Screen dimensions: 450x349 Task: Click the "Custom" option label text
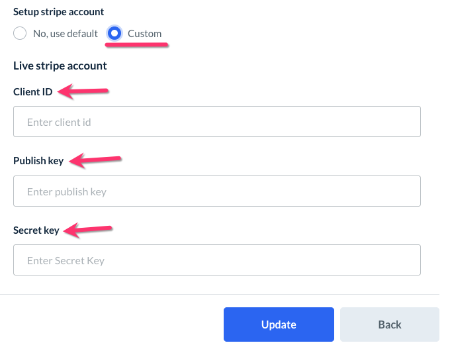(144, 33)
